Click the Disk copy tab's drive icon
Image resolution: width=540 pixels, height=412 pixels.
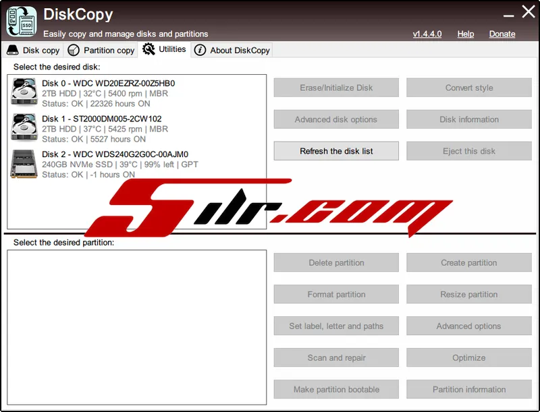(x=12, y=50)
